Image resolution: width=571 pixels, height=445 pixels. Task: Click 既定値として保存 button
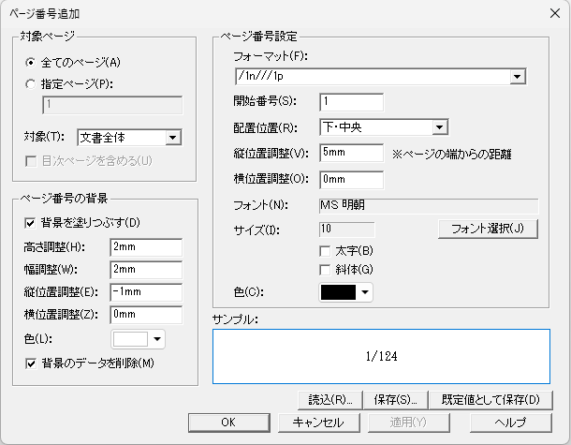click(x=492, y=400)
